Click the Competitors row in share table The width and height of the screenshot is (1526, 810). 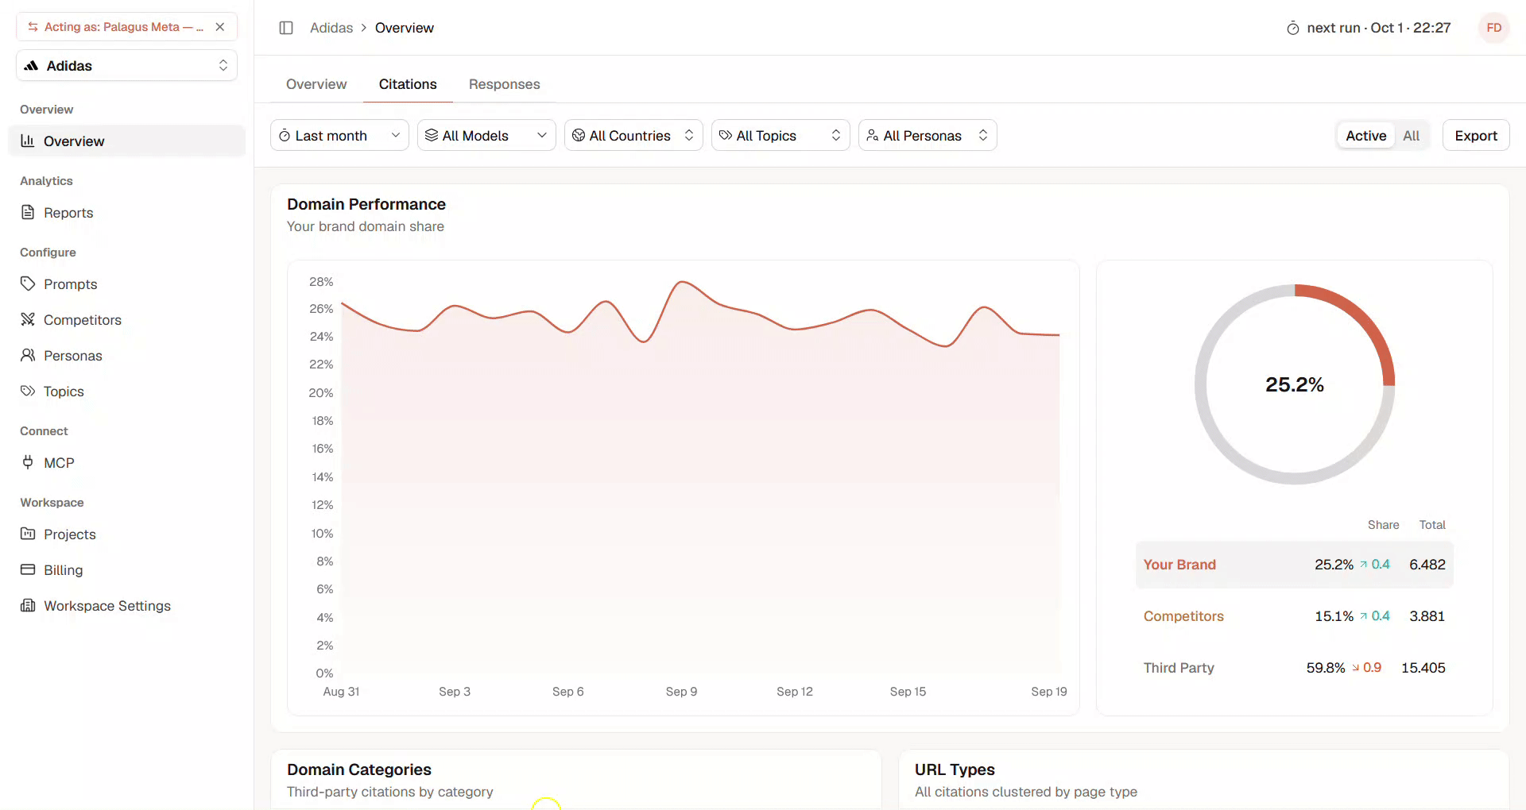(x=1294, y=616)
